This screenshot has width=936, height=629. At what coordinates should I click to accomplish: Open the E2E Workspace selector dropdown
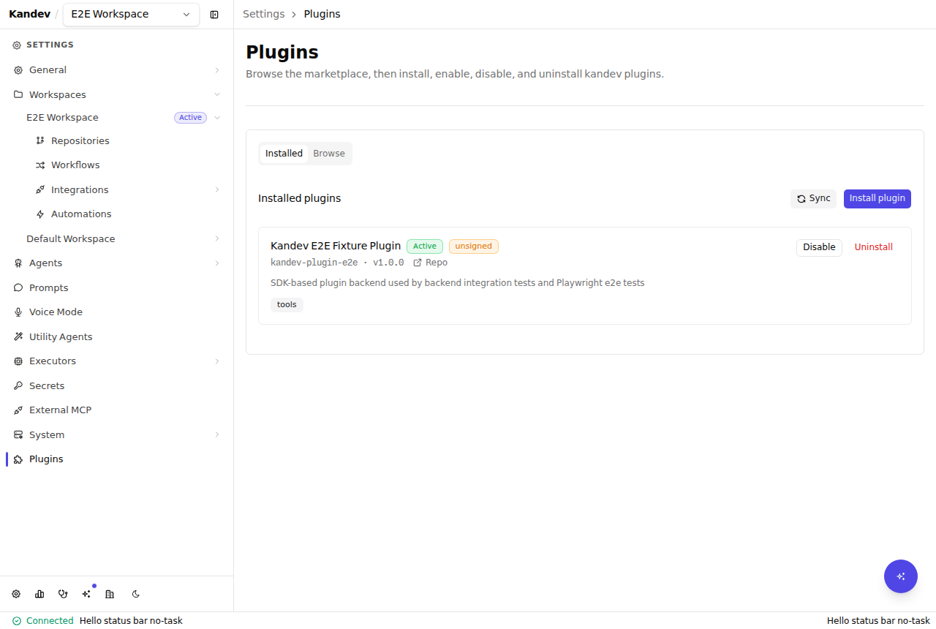click(x=131, y=14)
